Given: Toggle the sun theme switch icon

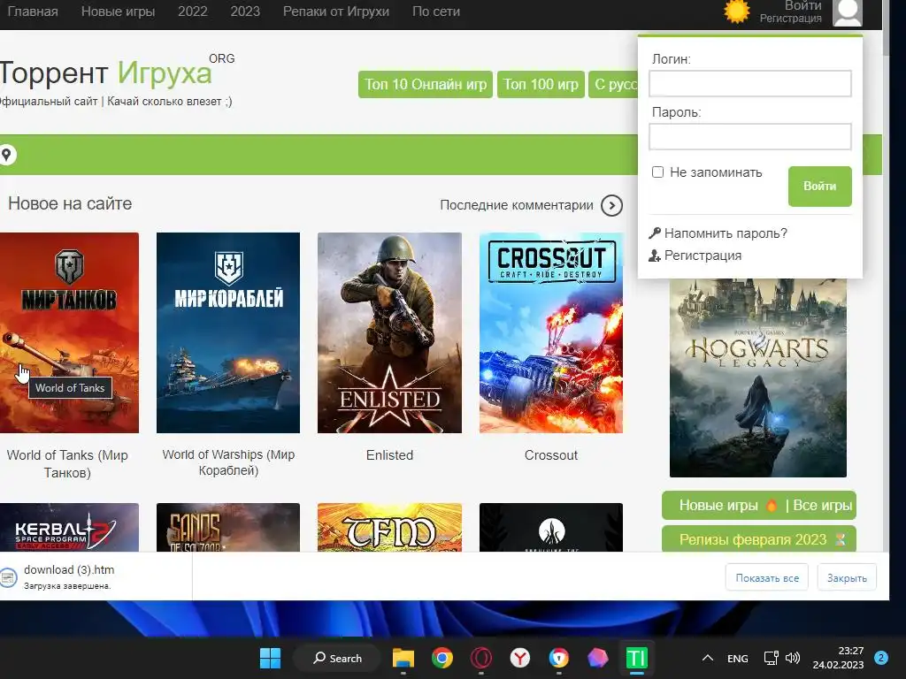Looking at the screenshot, I should click(737, 11).
